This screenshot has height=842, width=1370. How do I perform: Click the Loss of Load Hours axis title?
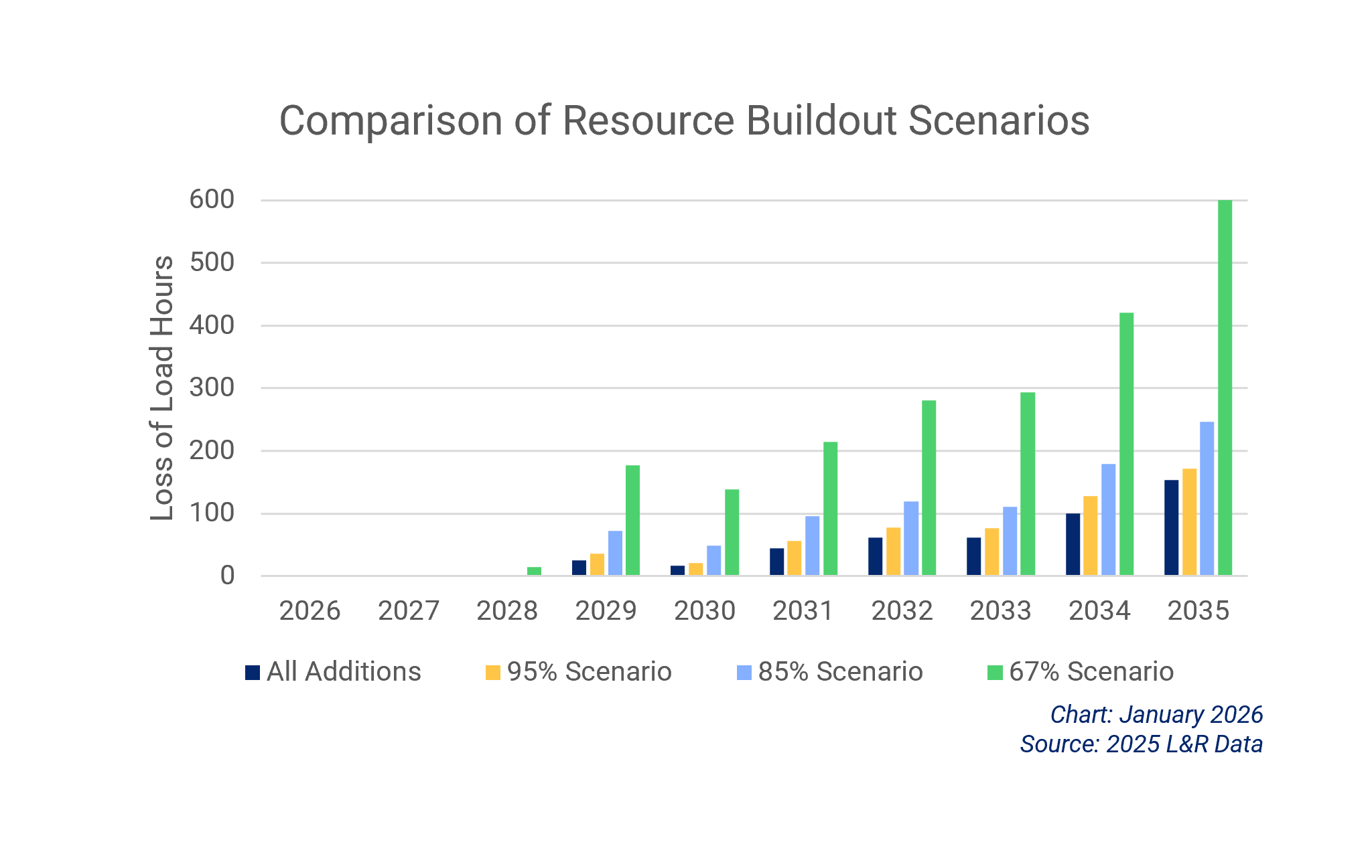point(161,388)
